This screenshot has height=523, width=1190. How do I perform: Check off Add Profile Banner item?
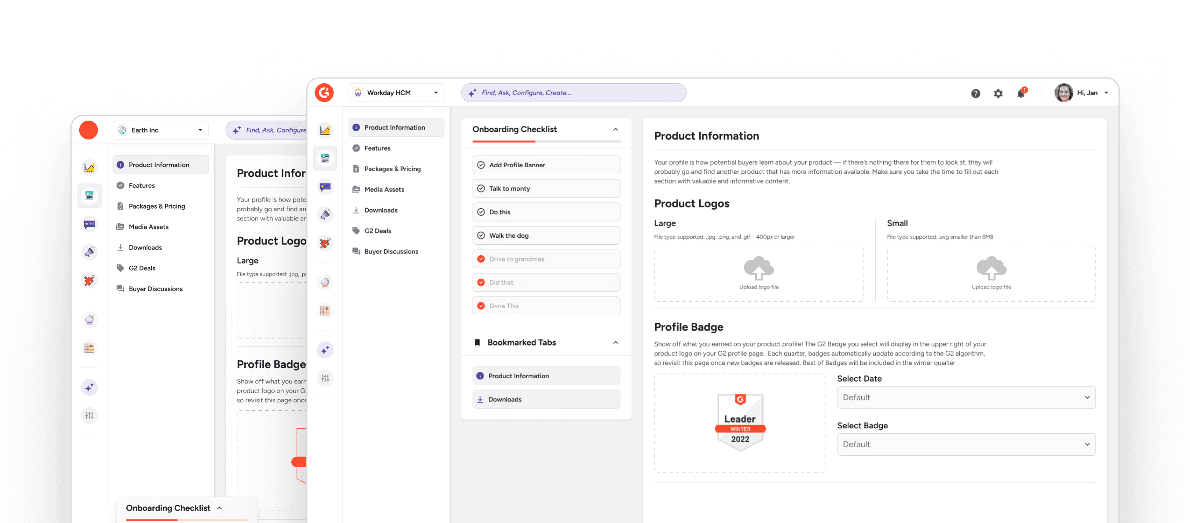pyautogui.click(x=481, y=165)
